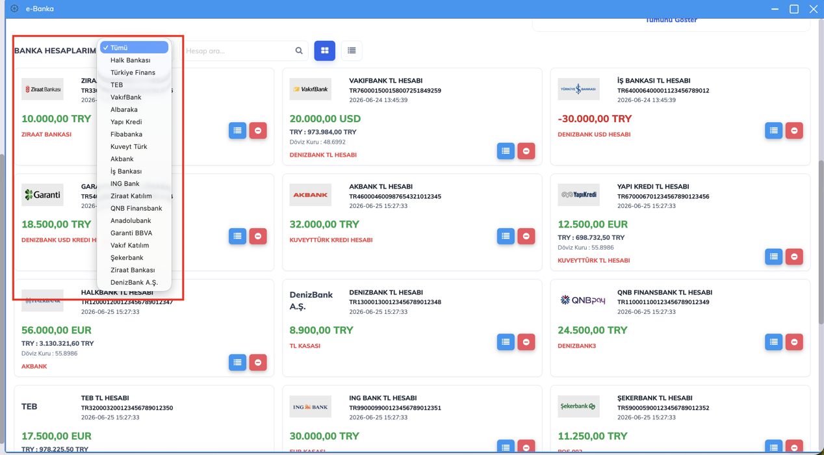
Task: Focus the Hesap ara search field
Action: point(237,51)
